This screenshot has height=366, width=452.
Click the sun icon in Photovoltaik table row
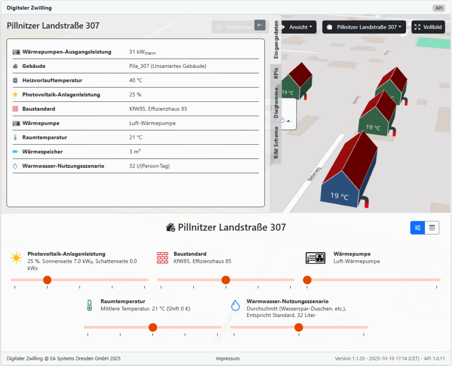[15, 94]
